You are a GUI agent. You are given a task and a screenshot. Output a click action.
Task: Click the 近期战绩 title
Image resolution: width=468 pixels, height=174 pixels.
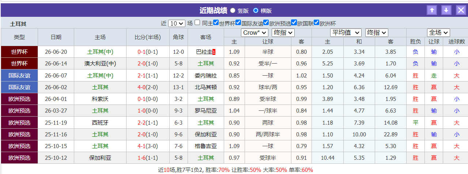pyautogui.click(x=213, y=10)
